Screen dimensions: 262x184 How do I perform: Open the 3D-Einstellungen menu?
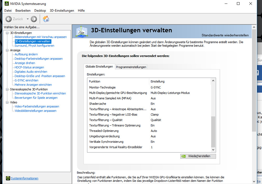tap(62, 10)
